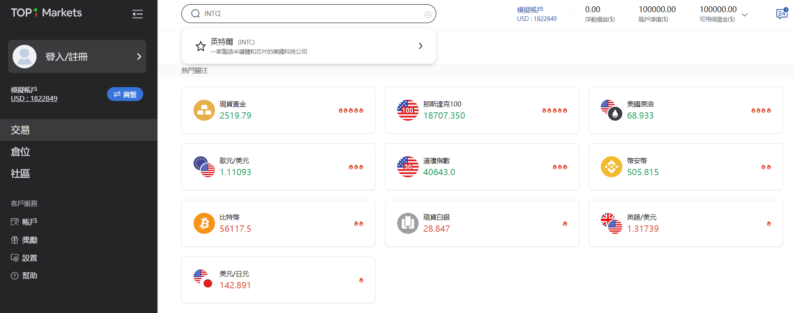Click the 獎勵 gift icon

coord(15,240)
